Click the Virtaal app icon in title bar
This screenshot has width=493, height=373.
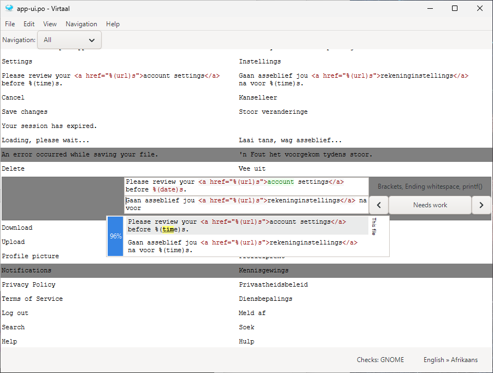click(x=9, y=9)
